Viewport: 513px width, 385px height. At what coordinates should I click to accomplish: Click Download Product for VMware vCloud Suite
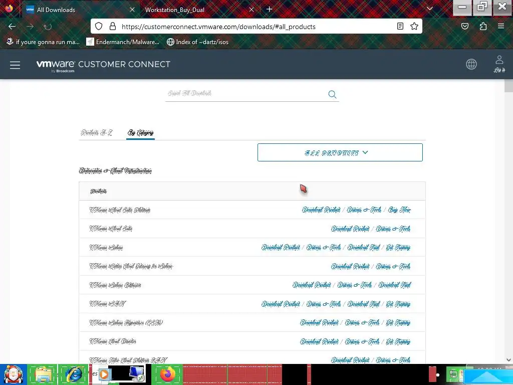click(x=350, y=229)
